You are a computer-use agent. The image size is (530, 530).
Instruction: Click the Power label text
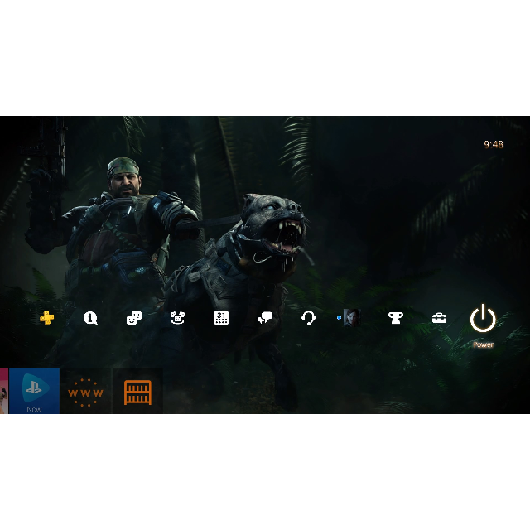click(483, 344)
